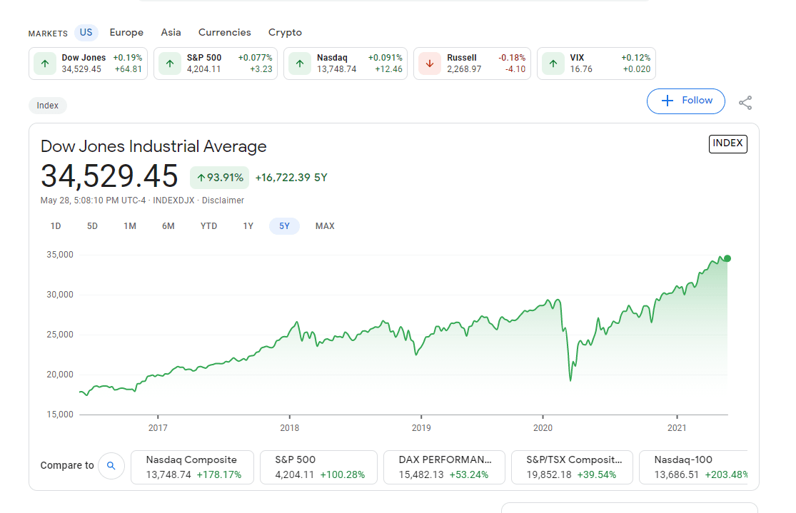Screen dimensions: 796x513
Task: Select the 5Y chart range
Action: click(x=284, y=225)
